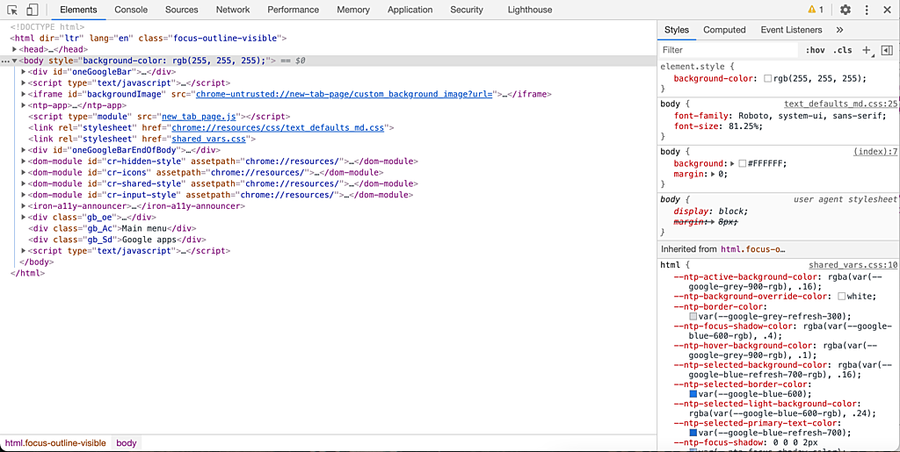Click the warning count indicator
900x452 pixels.
click(815, 10)
